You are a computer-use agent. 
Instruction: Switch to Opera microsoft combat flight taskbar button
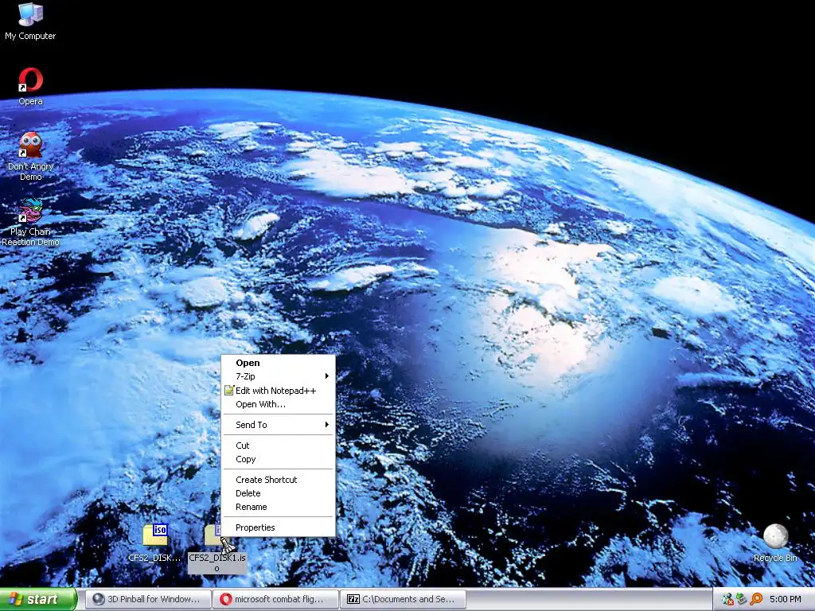275,599
